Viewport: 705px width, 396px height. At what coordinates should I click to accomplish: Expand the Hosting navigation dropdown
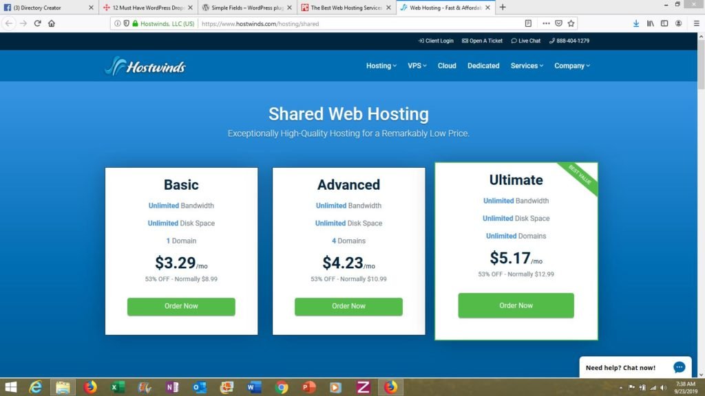click(381, 65)
